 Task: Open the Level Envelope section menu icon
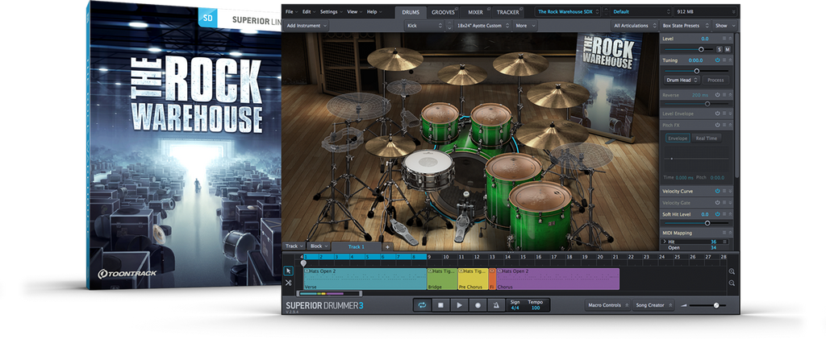tap(724, 114)
